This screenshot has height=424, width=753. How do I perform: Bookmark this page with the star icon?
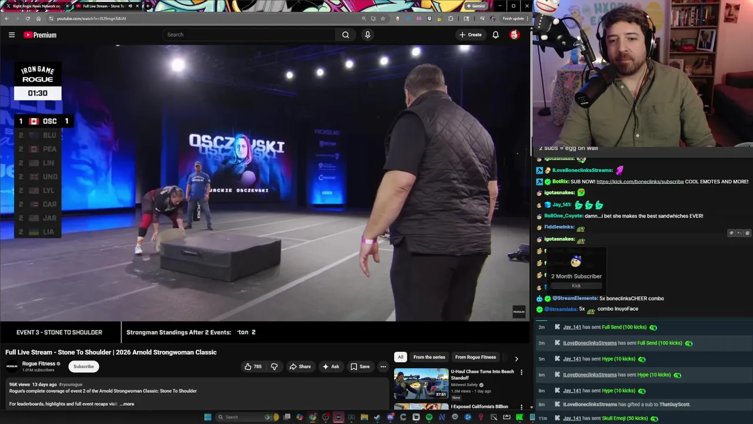[383, 18]
